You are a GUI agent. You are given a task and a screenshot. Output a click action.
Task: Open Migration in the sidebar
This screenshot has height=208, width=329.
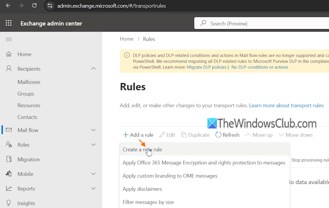click(29, 160)
